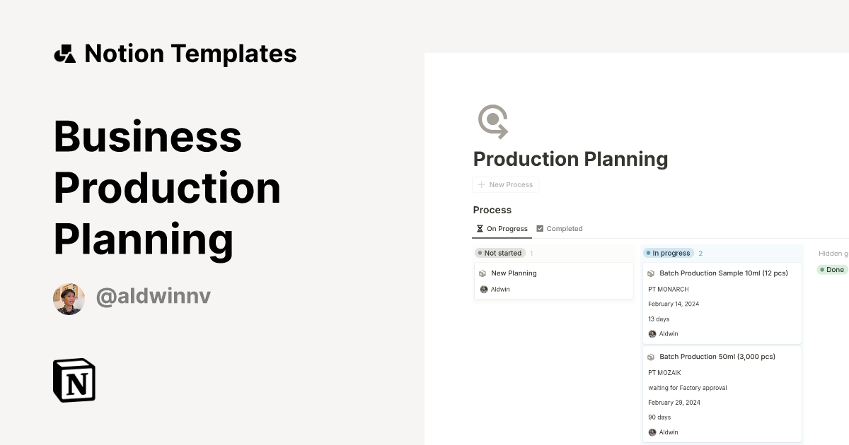Click the page icon on Batch Production 50ml card
Viewport: 849px width, 445px height.
click(652, 356)
